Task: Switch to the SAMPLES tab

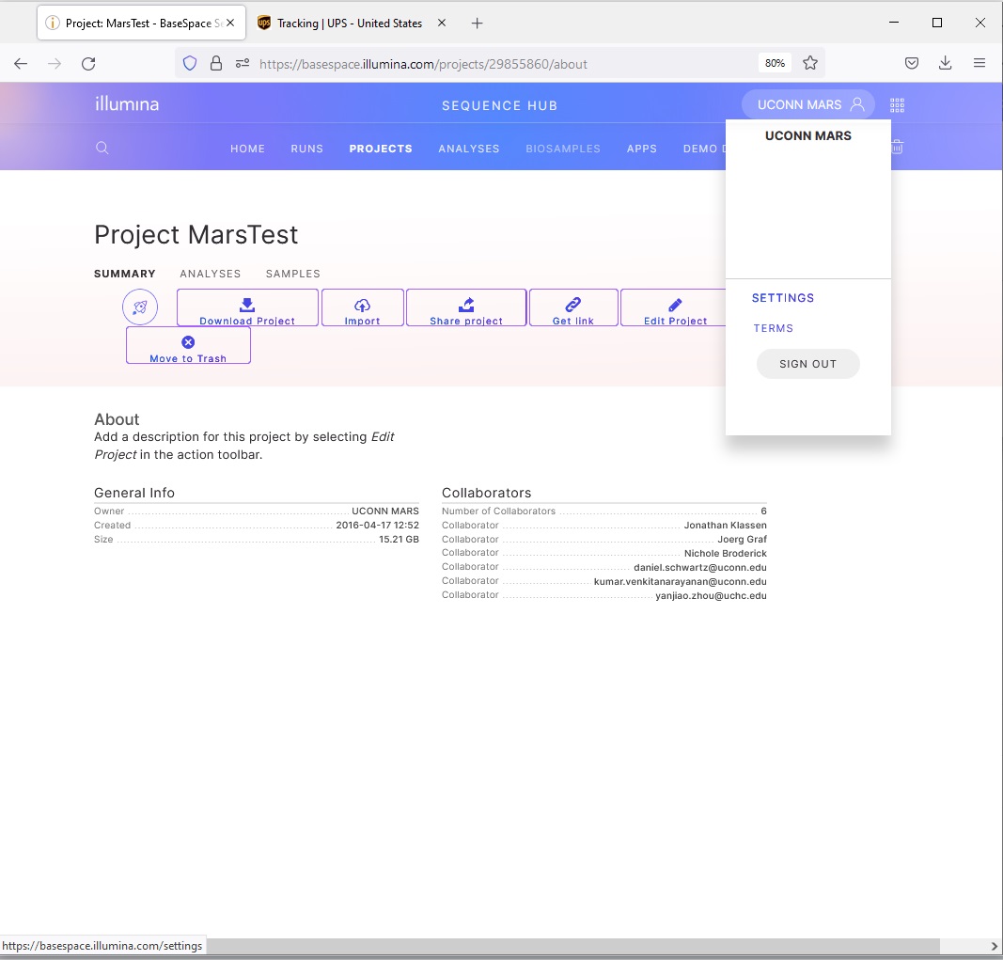Action: click(292, 274)
